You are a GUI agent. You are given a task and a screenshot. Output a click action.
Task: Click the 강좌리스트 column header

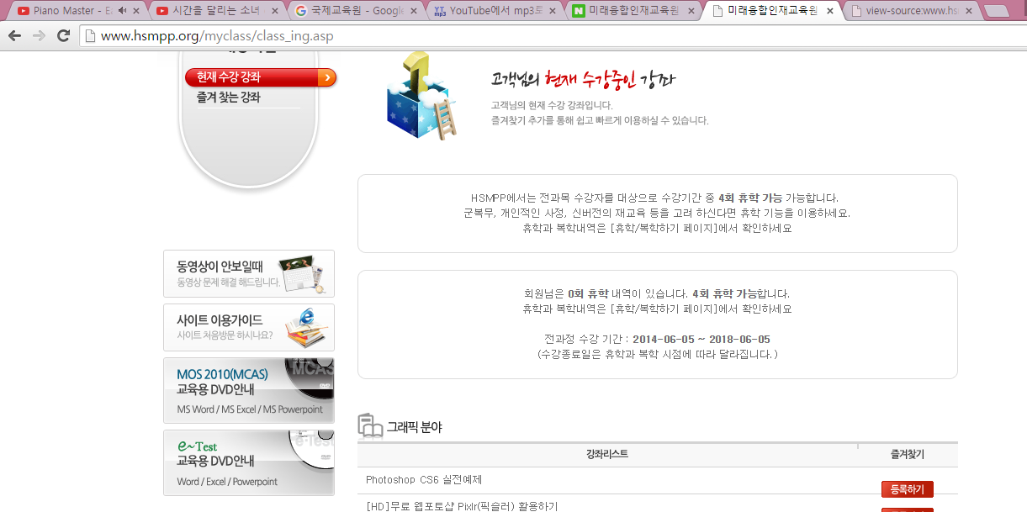607,454
